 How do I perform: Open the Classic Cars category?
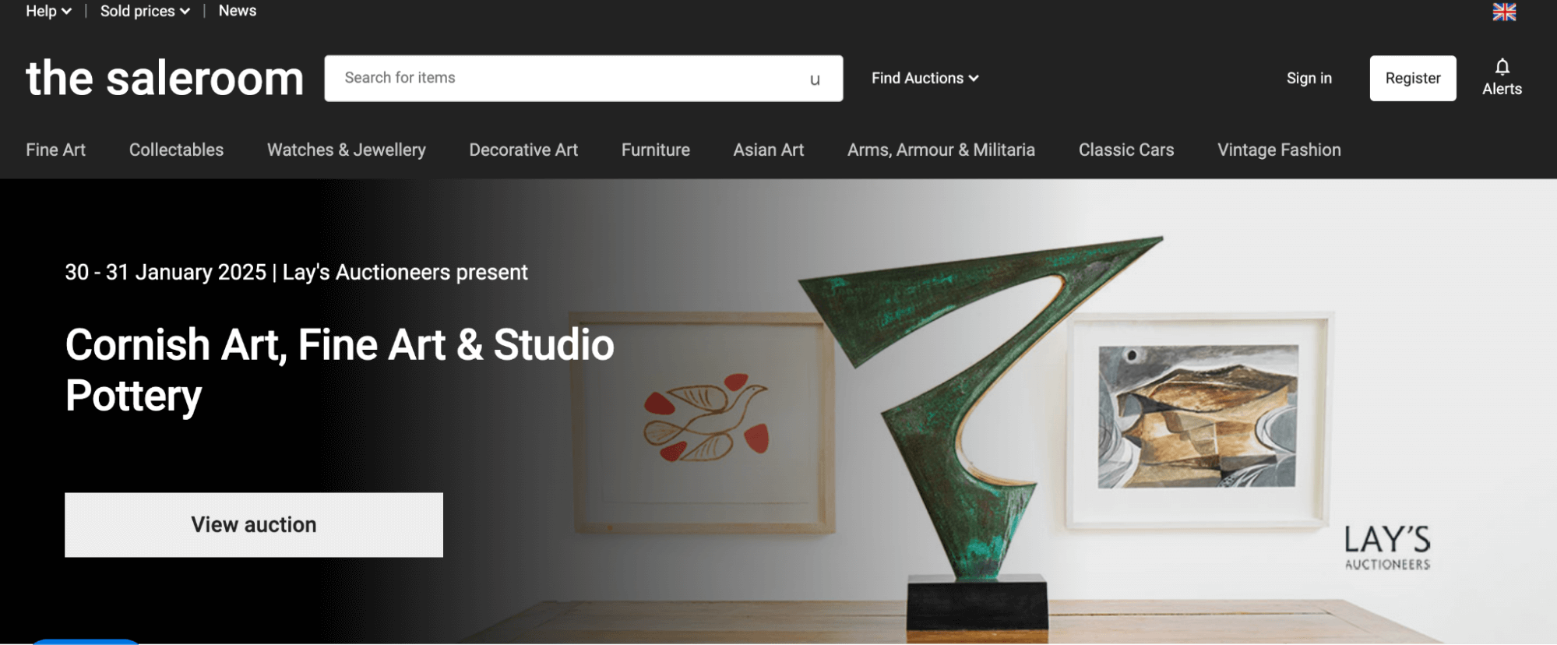[1126, 150]
